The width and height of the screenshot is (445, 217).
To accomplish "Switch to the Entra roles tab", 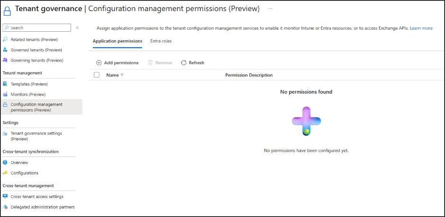I will coord(161,41).
